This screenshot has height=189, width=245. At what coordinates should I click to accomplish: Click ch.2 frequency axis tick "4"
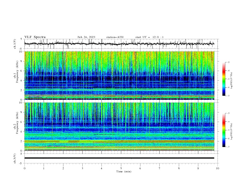(x=22, y=132)
